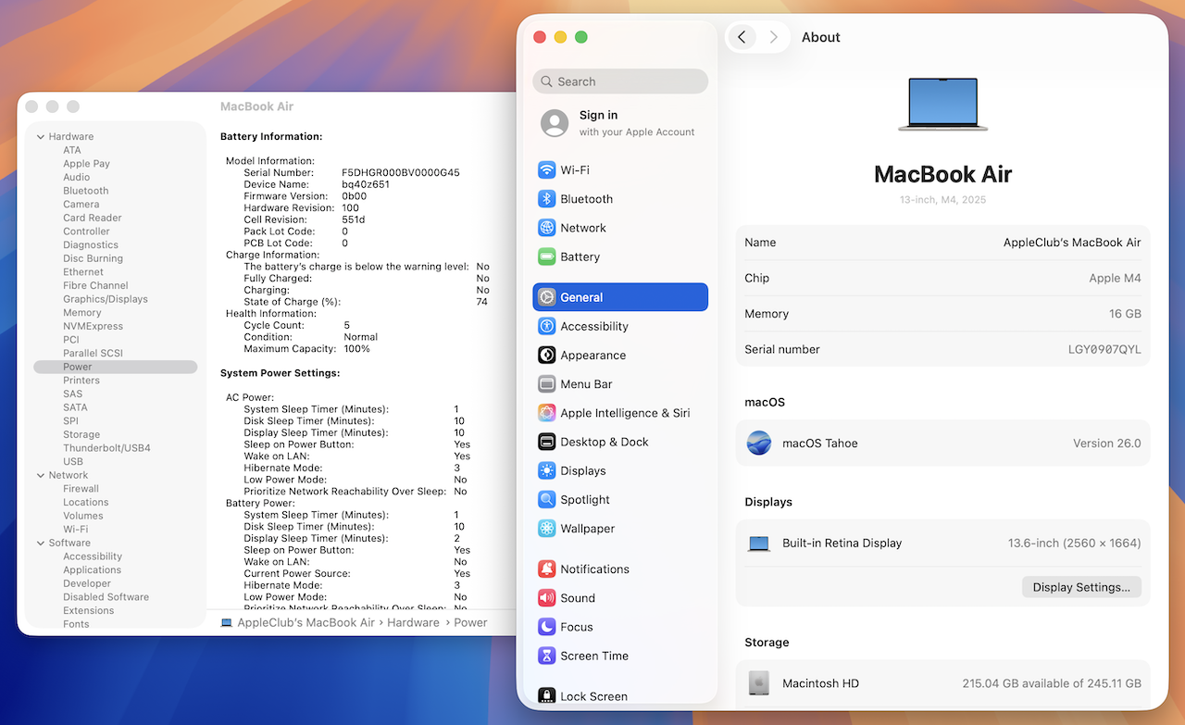Choose Notifications from Settings sidebar

pyautogui.click(x=594, y=569)
